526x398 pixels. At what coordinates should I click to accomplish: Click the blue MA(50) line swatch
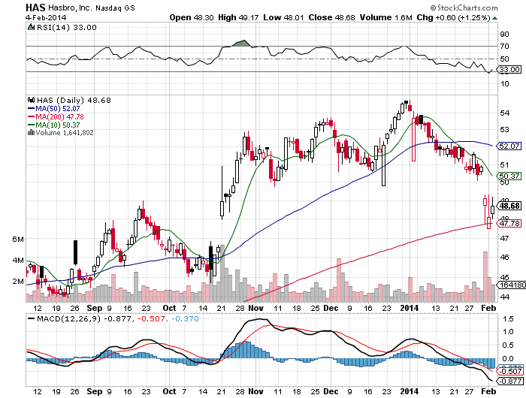(32, 109)
